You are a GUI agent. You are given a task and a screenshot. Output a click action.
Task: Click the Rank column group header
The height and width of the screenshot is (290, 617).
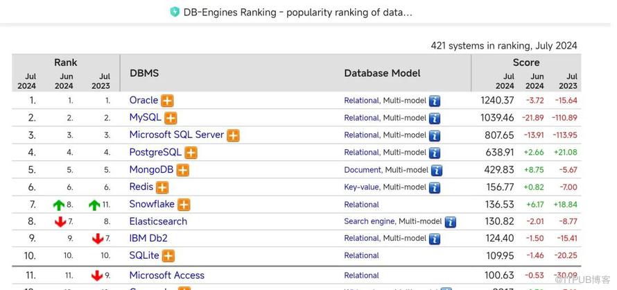(66, 62)
